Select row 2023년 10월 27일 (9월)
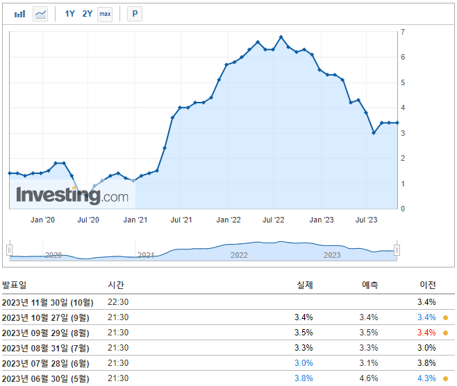The width and height of the screenshot is (457, 386). (x=228, y=317)
